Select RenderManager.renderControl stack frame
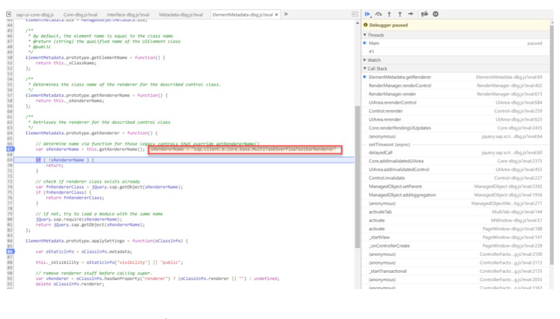Viewport: 560px width, 319px height. click(x=456, y=86)
